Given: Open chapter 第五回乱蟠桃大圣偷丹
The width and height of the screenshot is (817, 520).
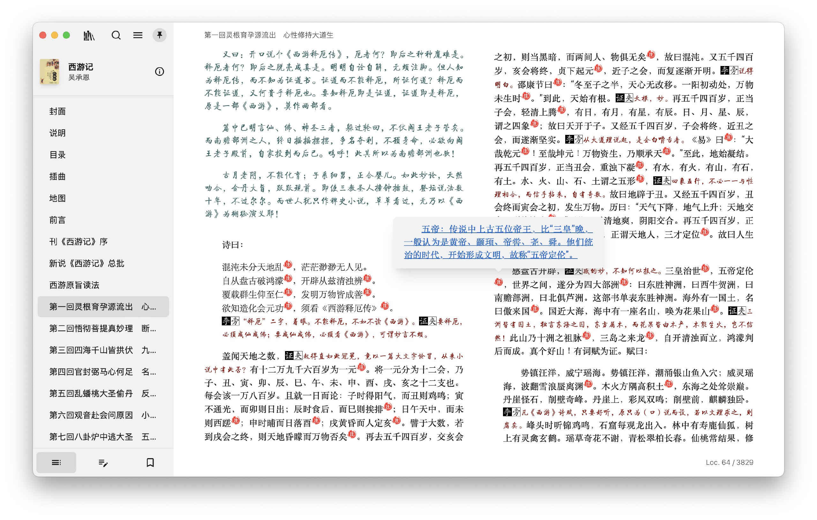Looking at the screenshot, I should pyautogui.click(x=103, y=393).
